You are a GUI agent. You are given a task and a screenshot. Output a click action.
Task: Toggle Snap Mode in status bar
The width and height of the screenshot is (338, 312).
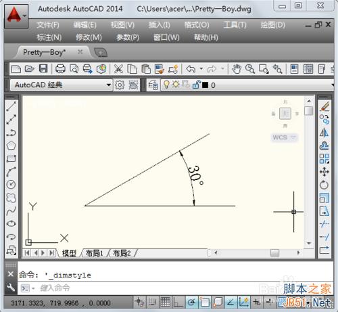(152, 302)
